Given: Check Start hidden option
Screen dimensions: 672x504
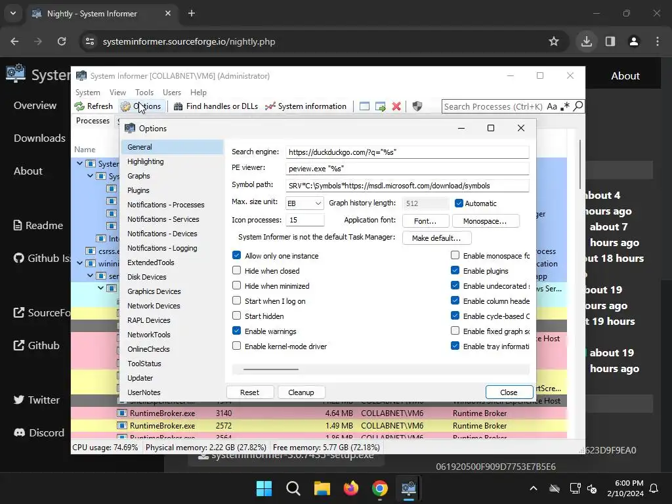Looking at the screenshot, I should point(236,316).
